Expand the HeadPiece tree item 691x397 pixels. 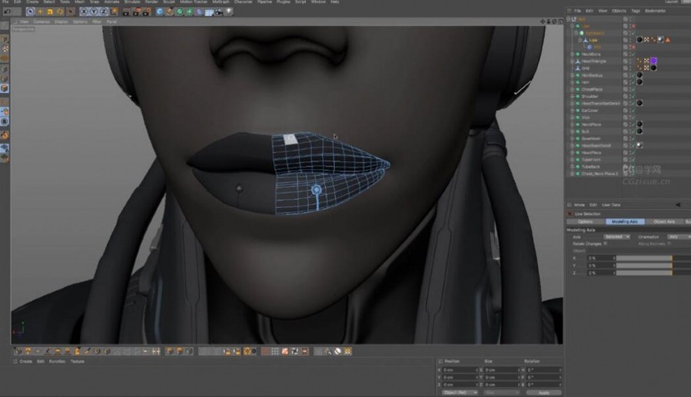573,153
